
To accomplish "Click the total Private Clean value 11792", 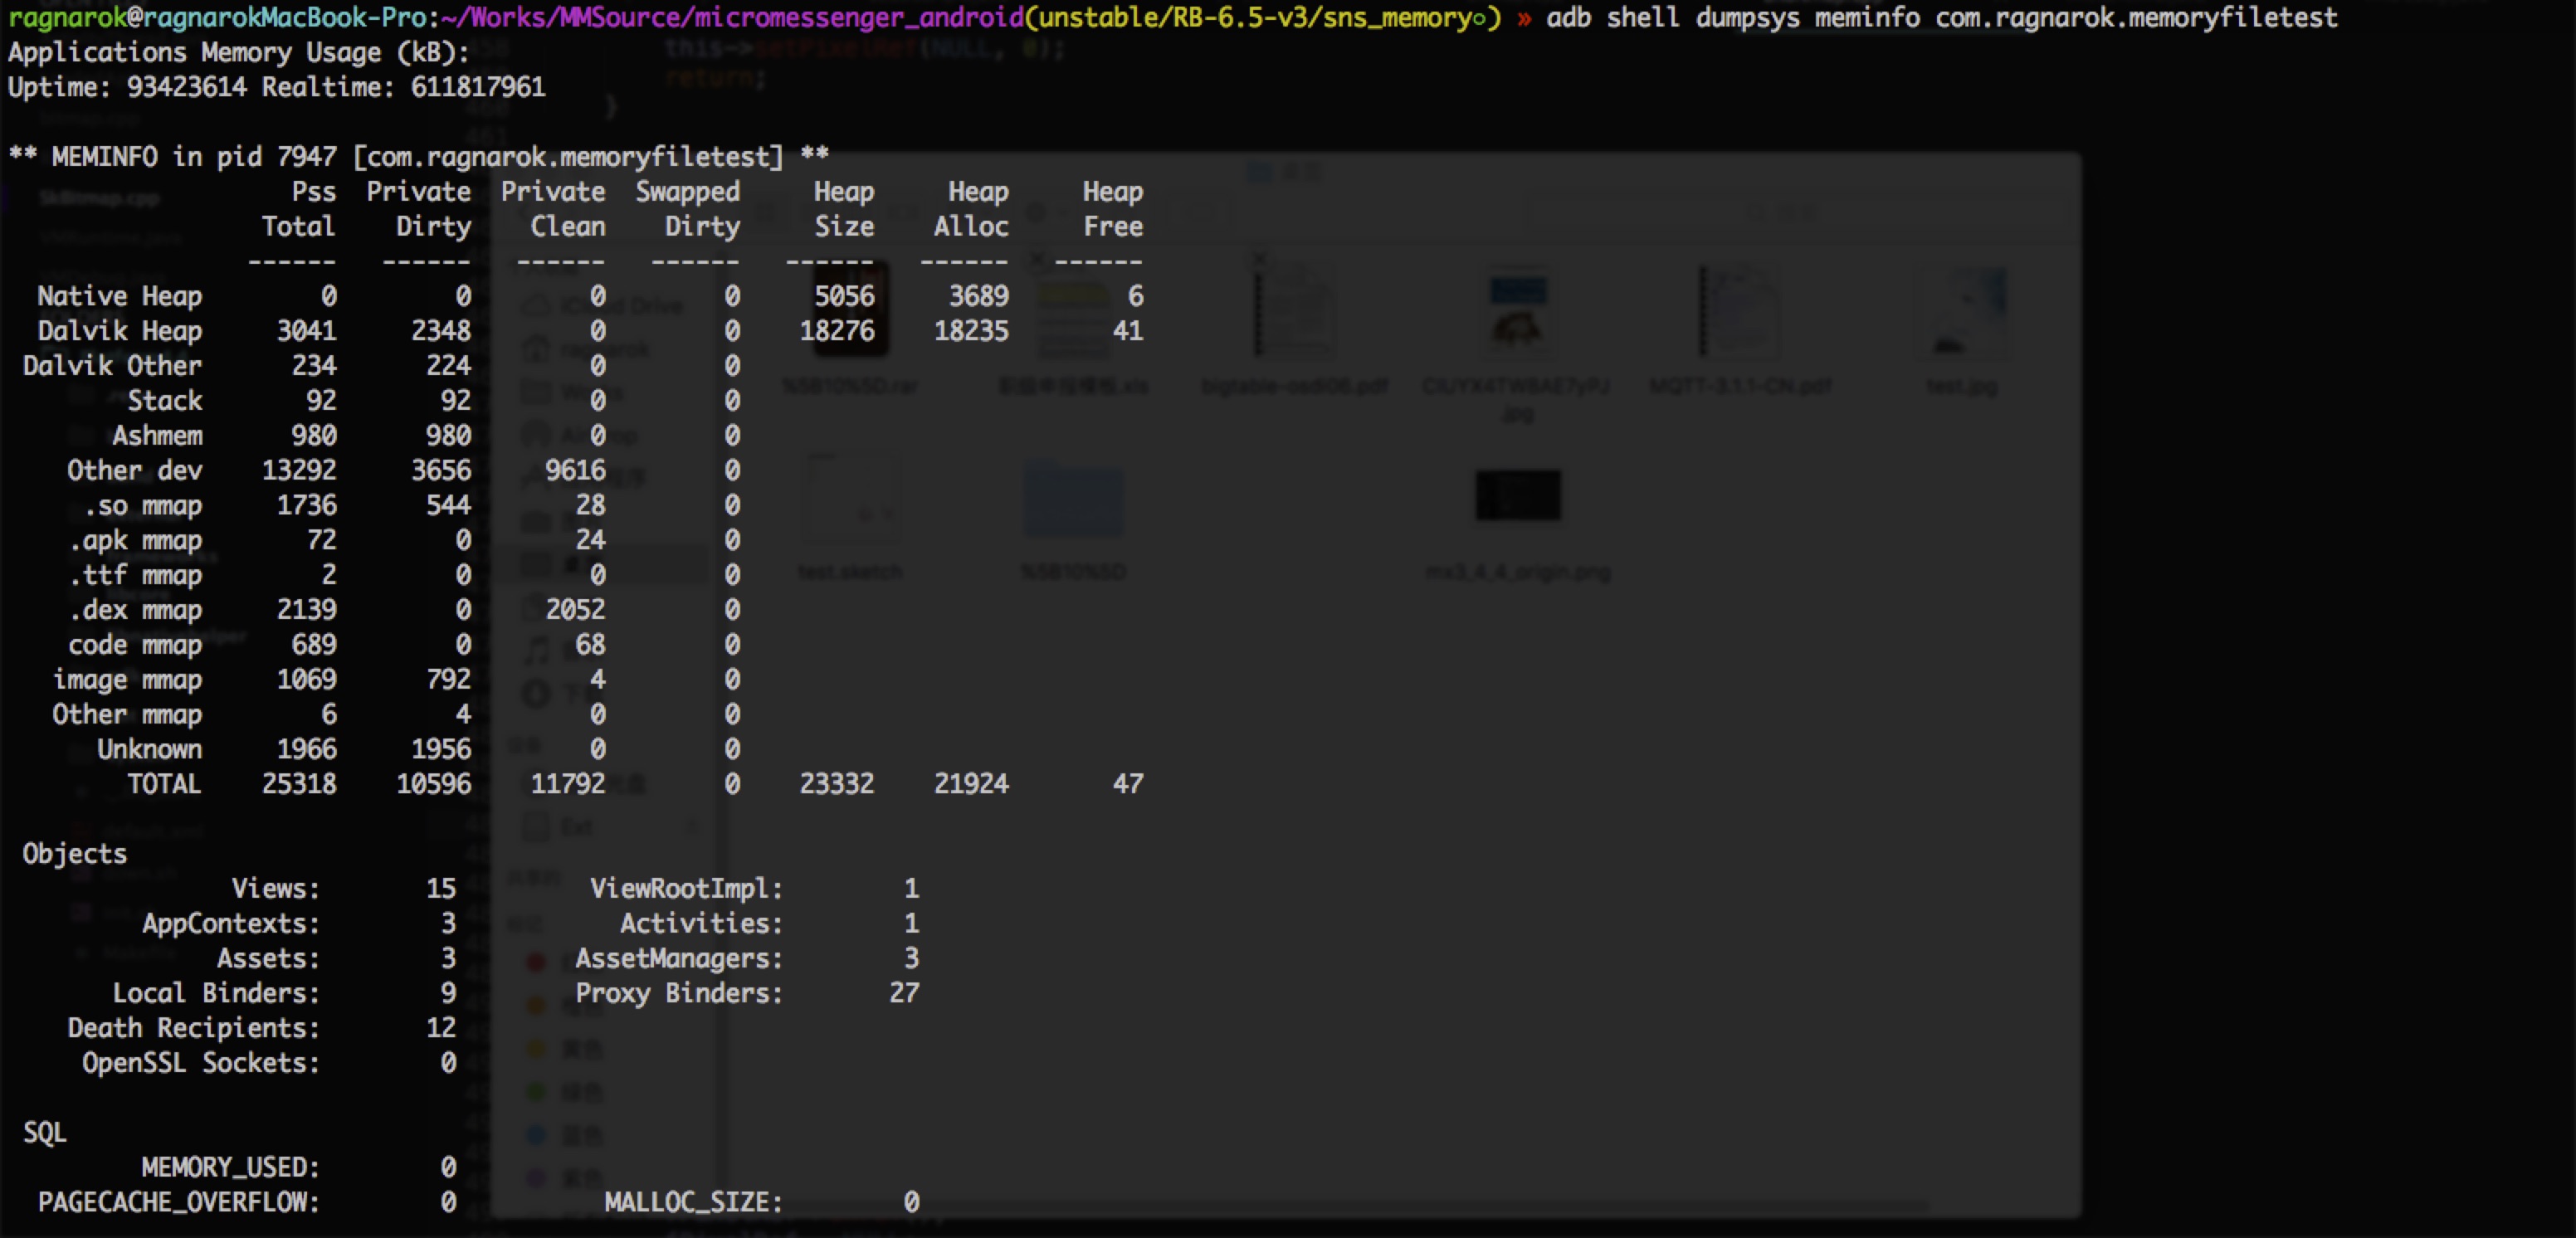I will [x=568, y=784].
